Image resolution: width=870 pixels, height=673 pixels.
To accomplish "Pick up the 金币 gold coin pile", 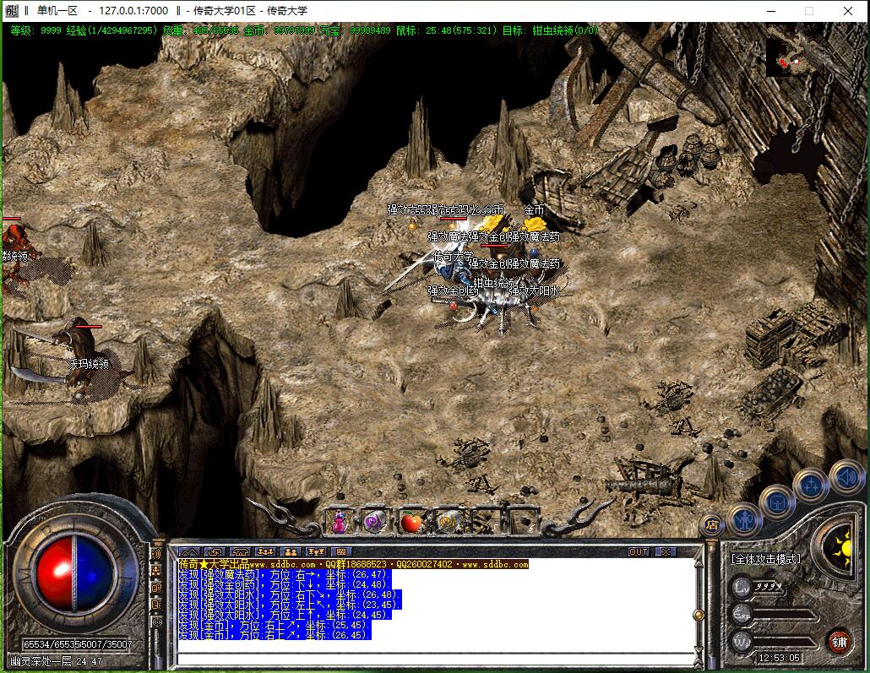I will tap(535, 224).
